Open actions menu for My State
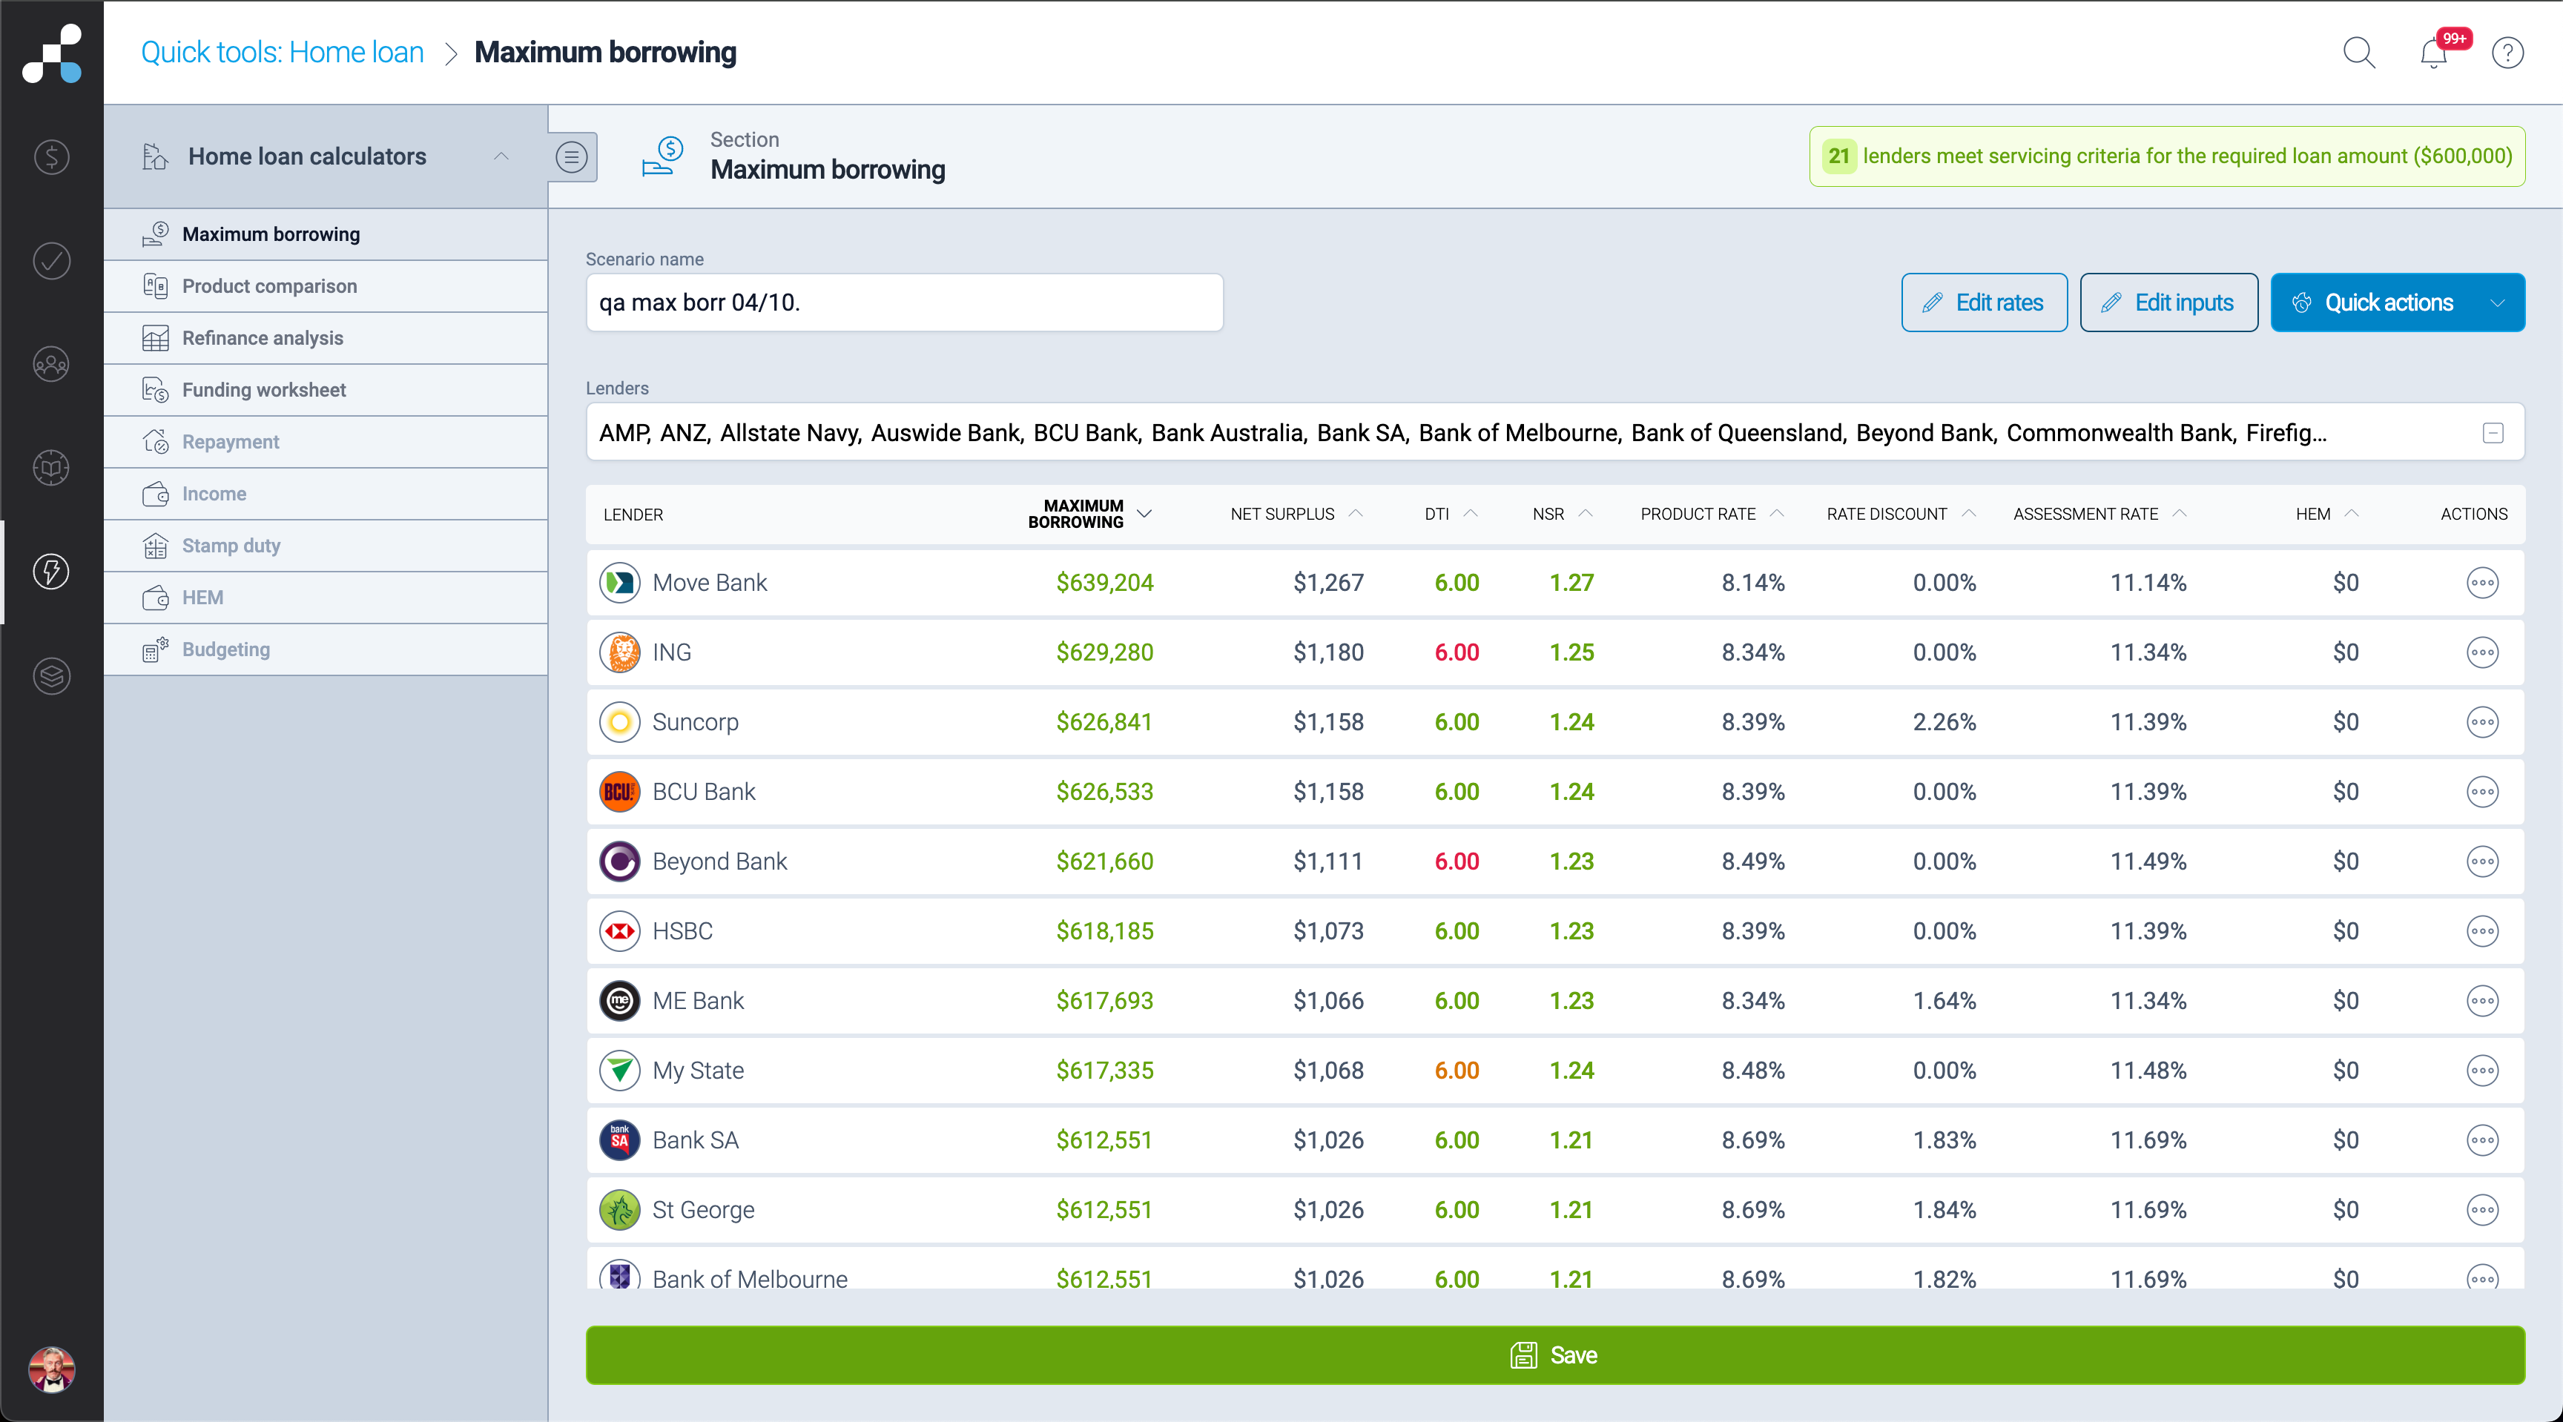The width and height of the screenshot is (2563, 1422). (2482, 1070)
